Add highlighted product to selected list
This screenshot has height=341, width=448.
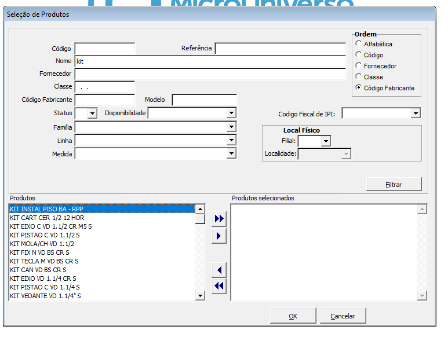tap(219, 236)
